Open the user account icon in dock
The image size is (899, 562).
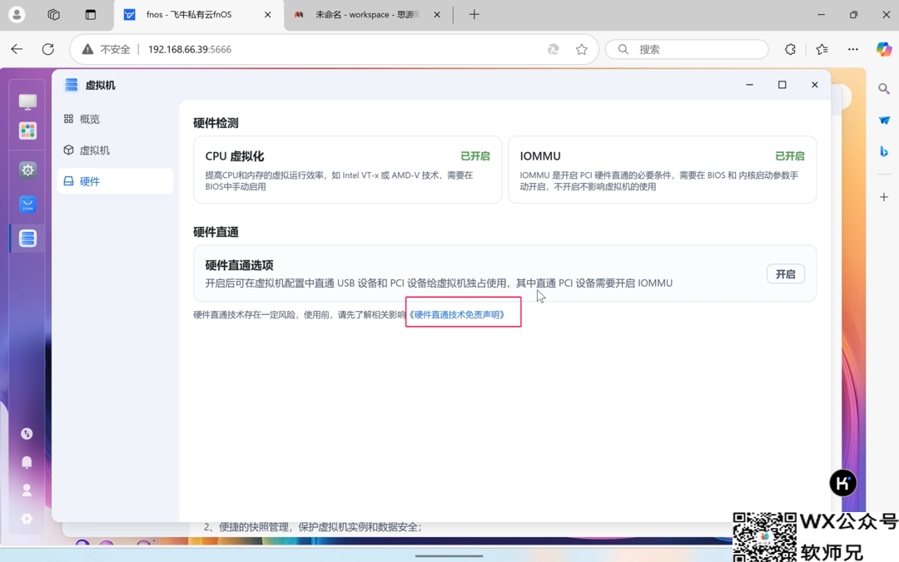(x=27, y=490)
